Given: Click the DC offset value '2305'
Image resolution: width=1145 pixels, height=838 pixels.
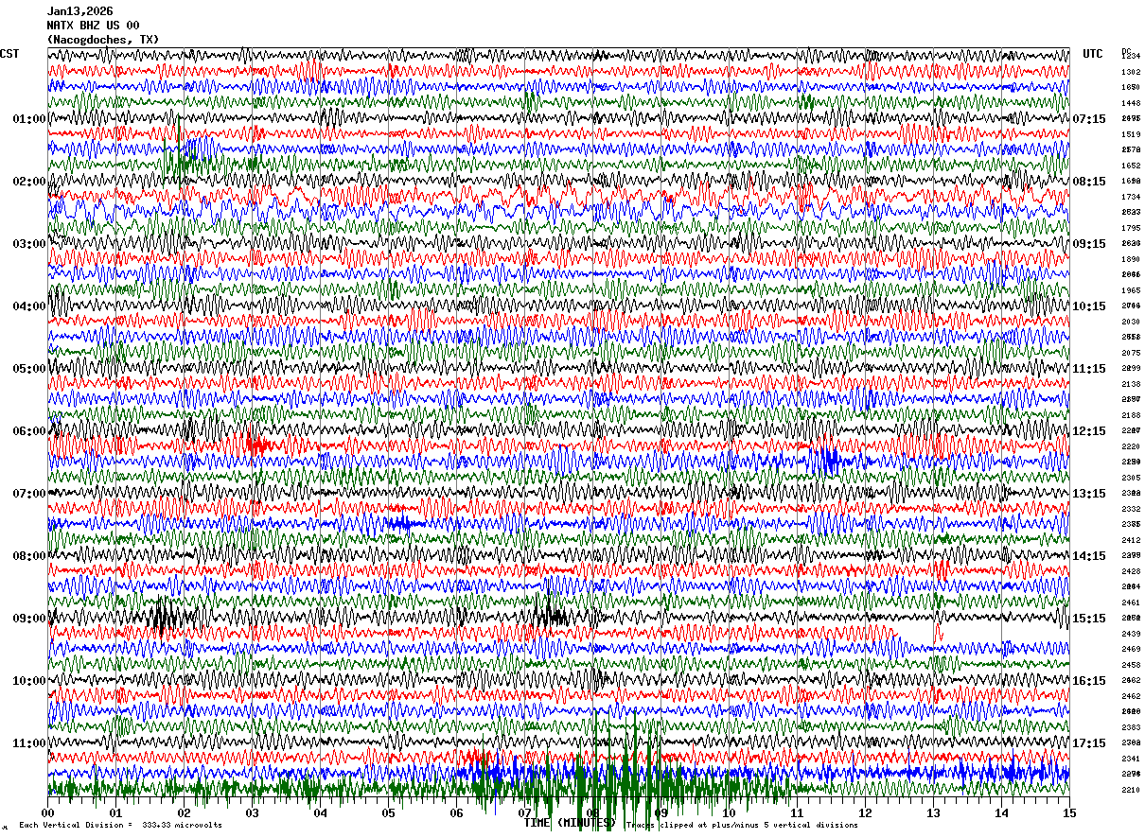Looking at the screenshot, I should pyautogui.click(x=1131, y=478).
